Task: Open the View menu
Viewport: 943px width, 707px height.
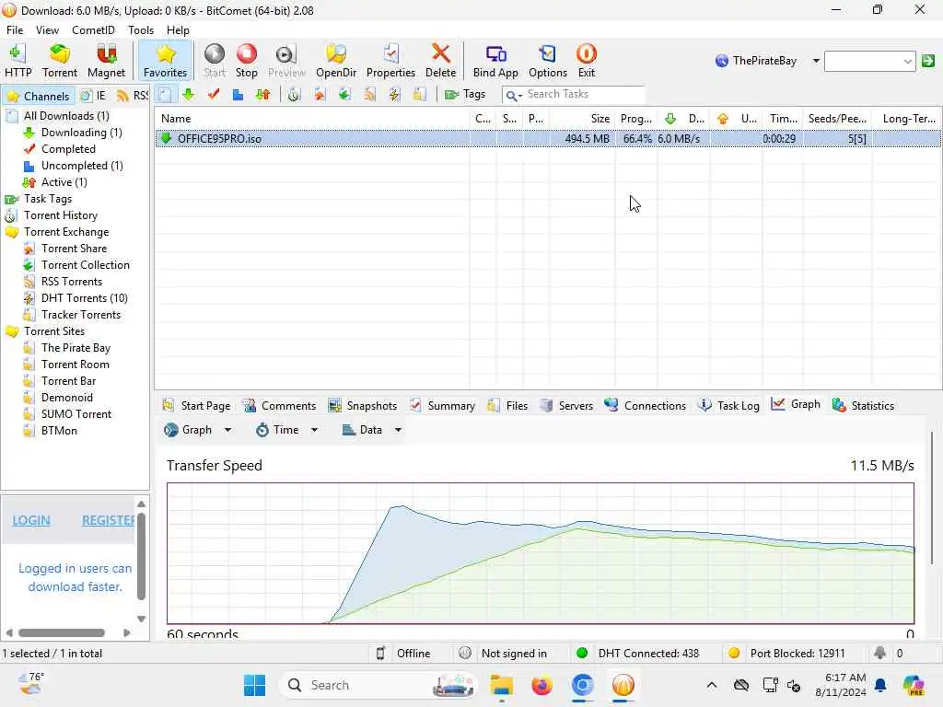Action: [x=47, y=30]
